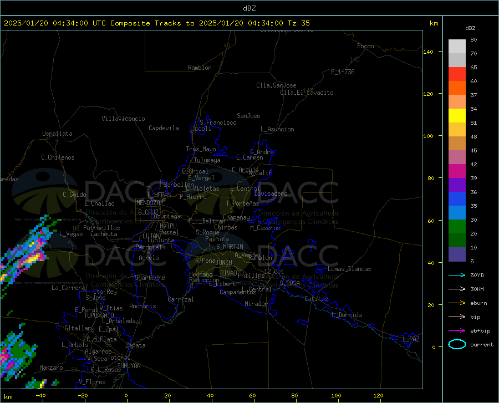
Task: Pick the dark green 20-10 dBZ swatch
Action: click(x=457, y=241)
